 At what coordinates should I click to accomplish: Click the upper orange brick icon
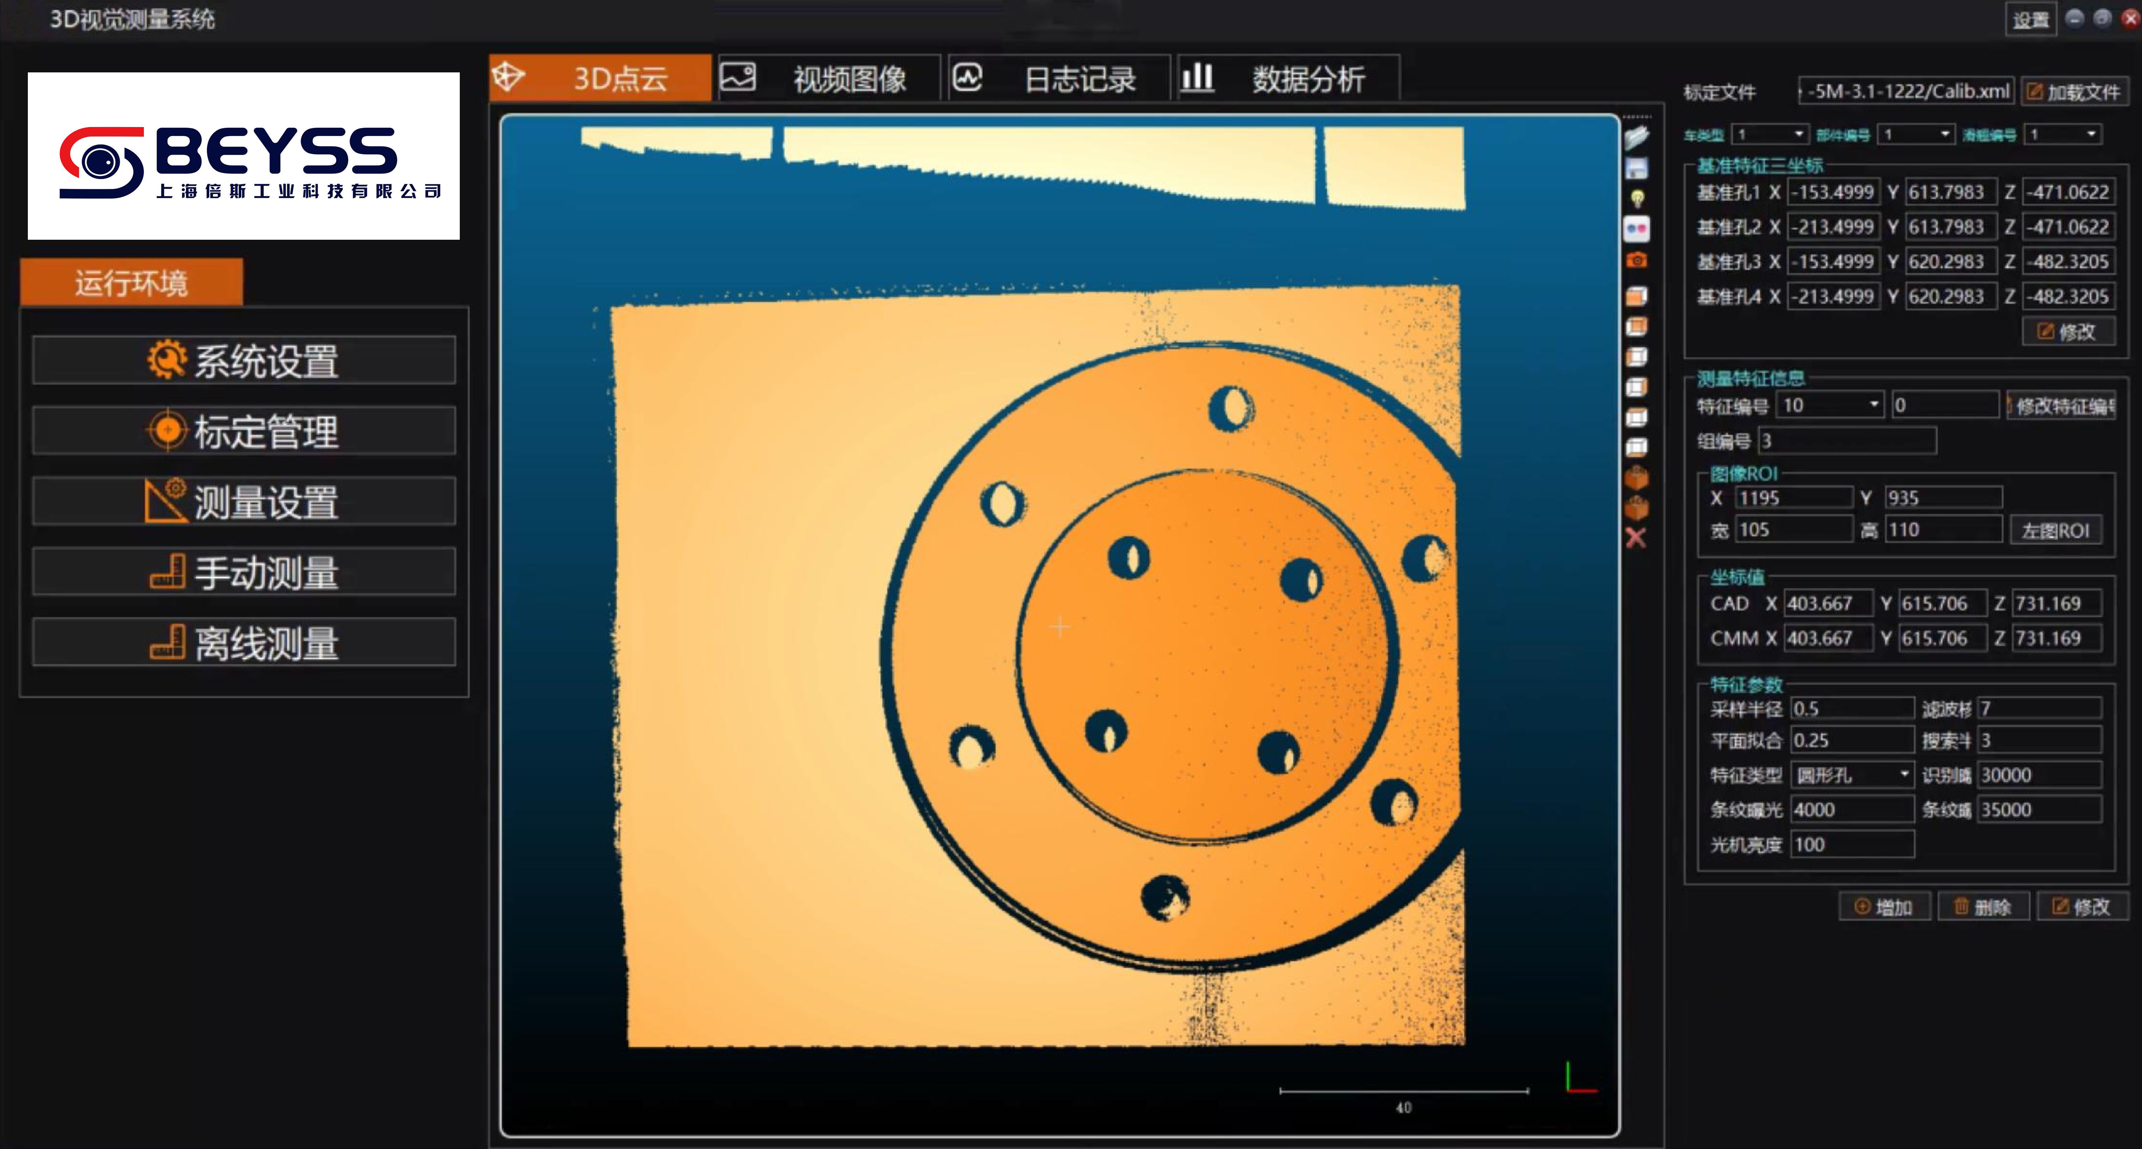1637,478
